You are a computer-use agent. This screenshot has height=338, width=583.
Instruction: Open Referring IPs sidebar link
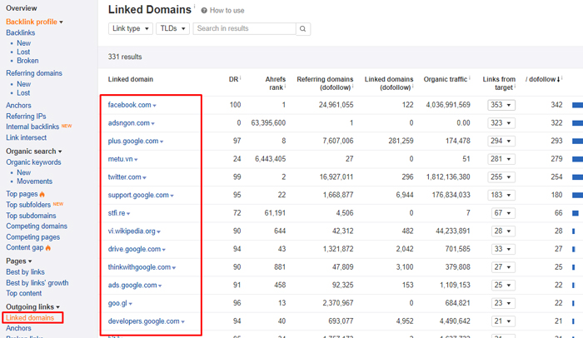(26, 117)
